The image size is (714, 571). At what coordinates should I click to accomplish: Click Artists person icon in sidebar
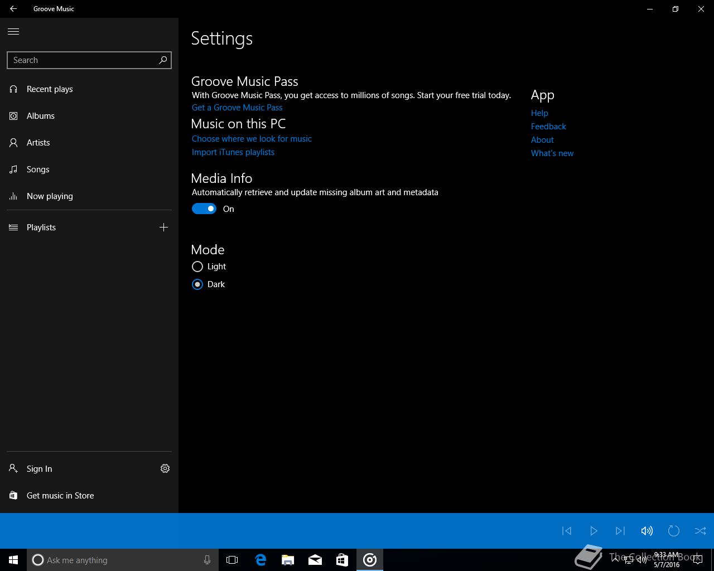pos(13,143)
